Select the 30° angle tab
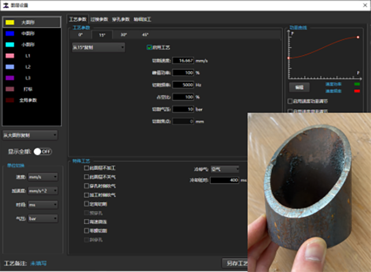Screen dimensions: 371x272 (x=123, y=34)
